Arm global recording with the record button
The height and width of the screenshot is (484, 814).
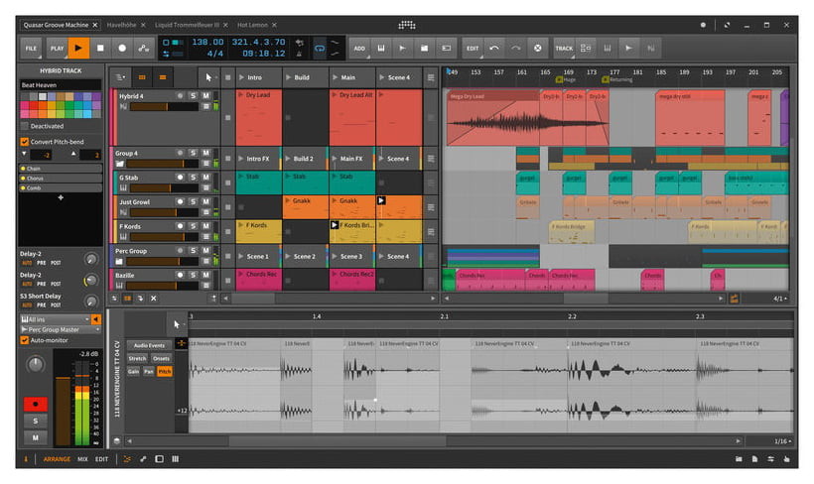[122, 49]
